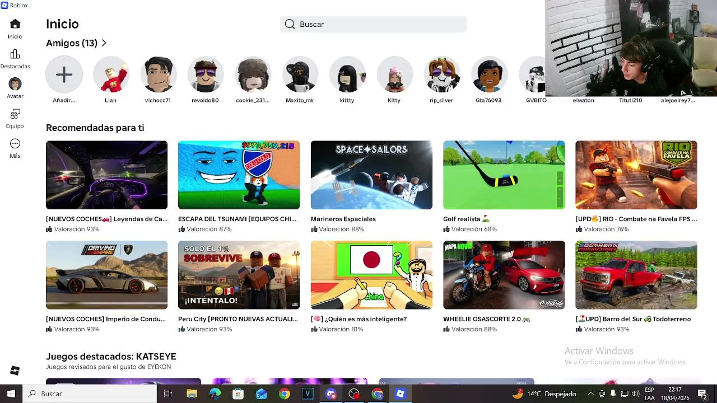Viewport: 717px width, 403px height.
Task: Open Barro del Sur Todoterreno thumbnail
Action: coord(636,275)
